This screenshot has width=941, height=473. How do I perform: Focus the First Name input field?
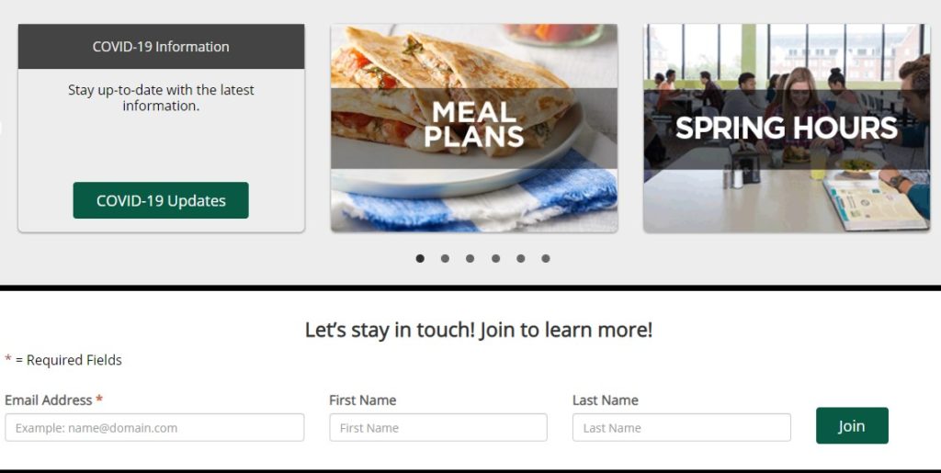point(438,427)
